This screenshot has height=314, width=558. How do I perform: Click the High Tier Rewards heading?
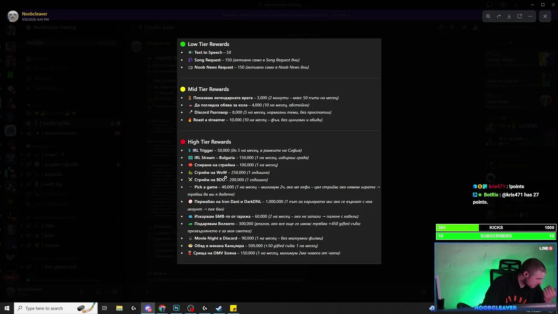[209, 142]
